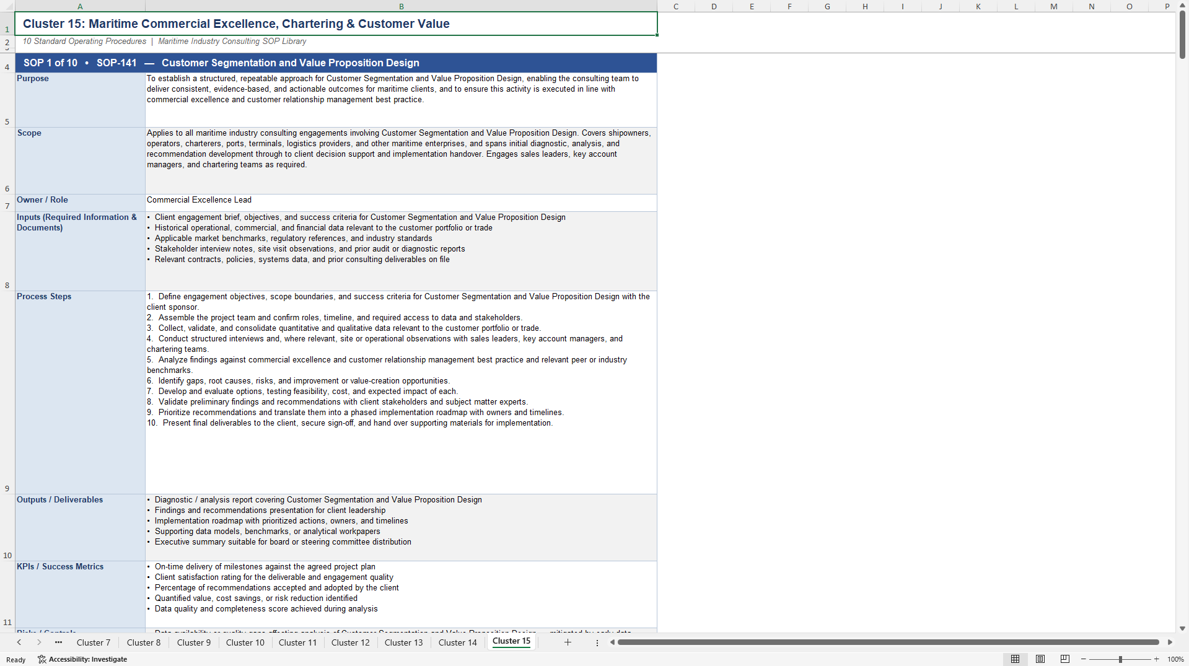Add a new sheet with plus icon
This screenshot has height=666, width=1189.
click(568, 642)
